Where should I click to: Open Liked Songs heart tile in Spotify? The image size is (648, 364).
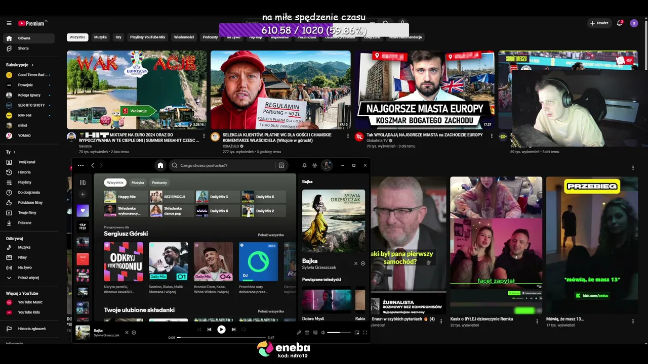point(83,210)
